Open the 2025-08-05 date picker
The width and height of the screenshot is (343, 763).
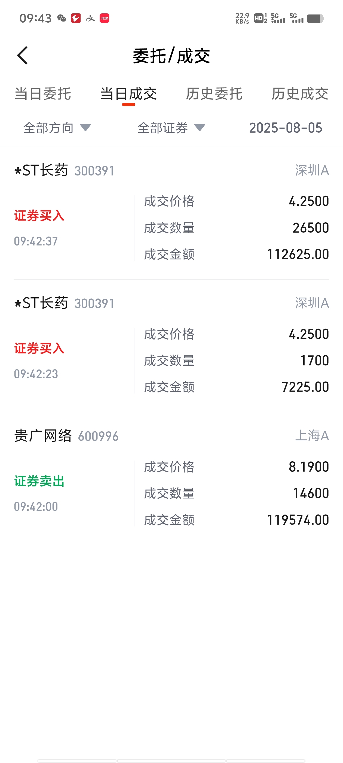tap(286, 128)
